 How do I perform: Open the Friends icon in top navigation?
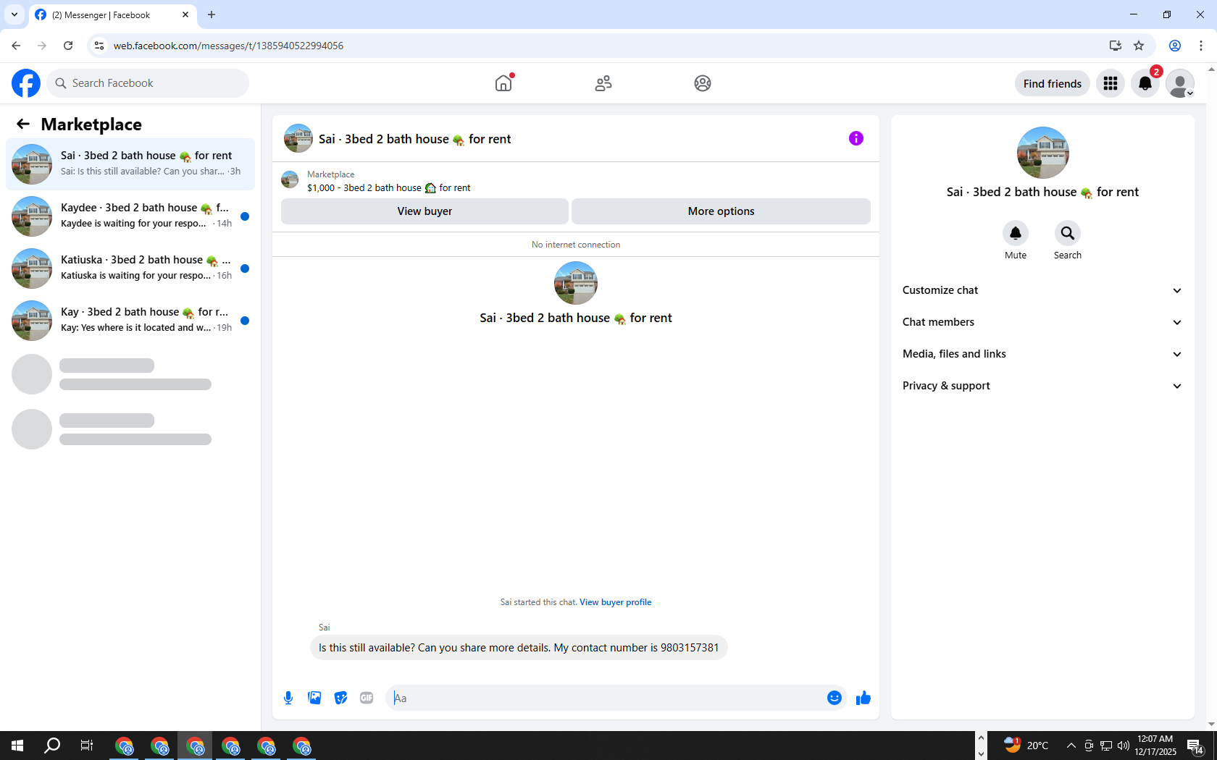point(603,83)
